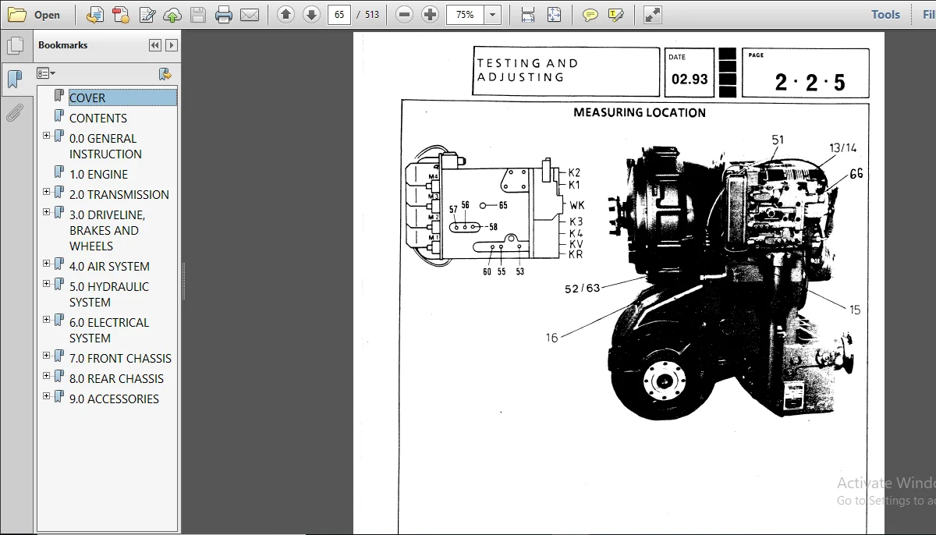936x535 pixels.
Task: Open 3.0 DRIVELINE, BRAKES AND WHEELS bookmark
Action: click(107, 230)
